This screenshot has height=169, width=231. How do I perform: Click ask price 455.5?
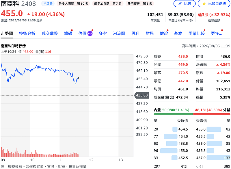pyautogui.click(x=201, y=136)
